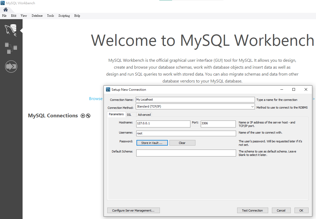Click the Setup New Connection dialog icon
The image size is (316, 219).
pyautogui.click(x=108, y=89)
